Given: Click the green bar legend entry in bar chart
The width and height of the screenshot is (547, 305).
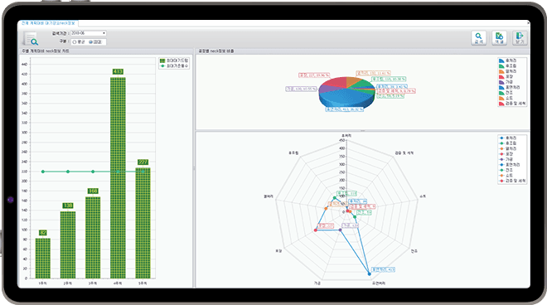Looking at the screenshot, I should pos(174,61).
